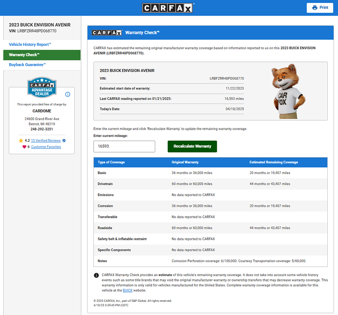The image size is (338, 315).
Task: Select the Warranty Check tab
Action: 24,55
